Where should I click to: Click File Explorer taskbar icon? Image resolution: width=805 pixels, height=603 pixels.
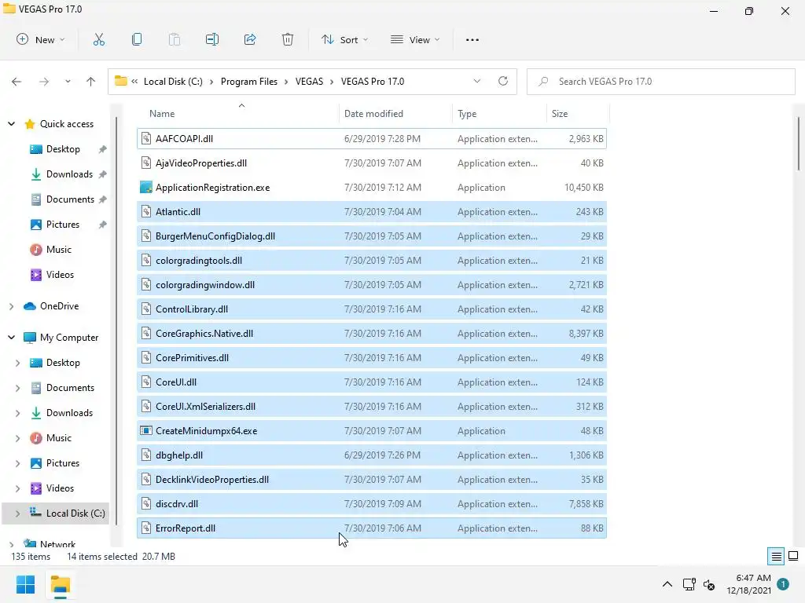click(x=60, y=585)
